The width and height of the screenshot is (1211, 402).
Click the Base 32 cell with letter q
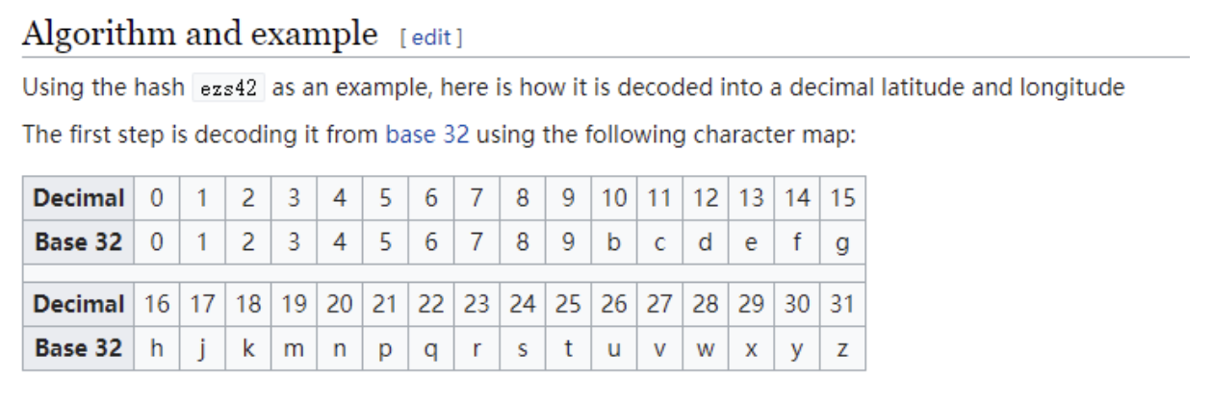pyautogui.click(x=431, y=348)
